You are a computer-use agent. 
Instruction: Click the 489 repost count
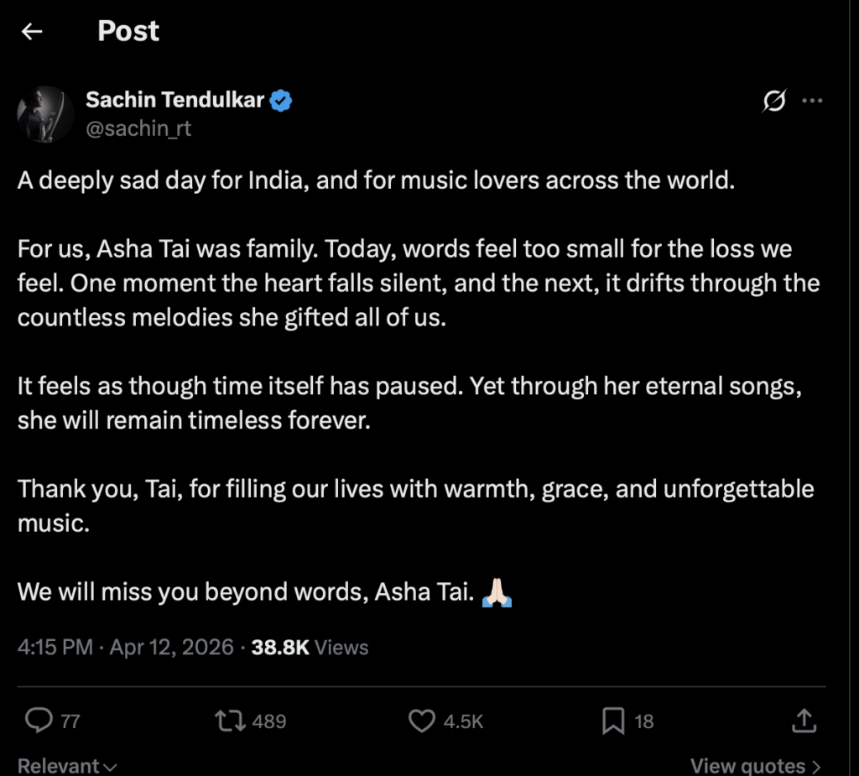[x=269, y=721]
